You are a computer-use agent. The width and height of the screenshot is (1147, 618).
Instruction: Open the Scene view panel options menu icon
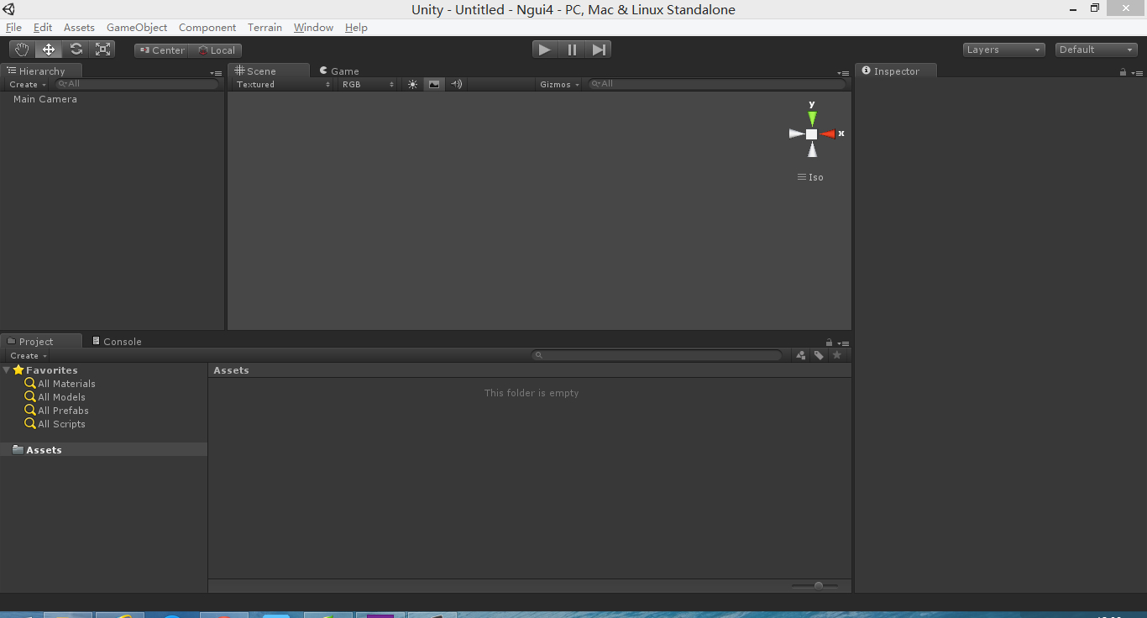coord(843,73)
